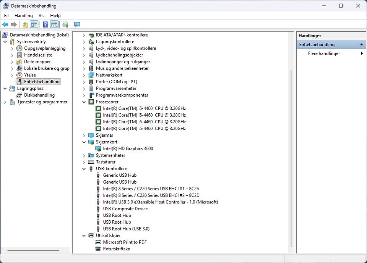Viewport: 367px width, 263px height.
Task: Select Lokale brukere og grupper item
Action: [47, 68]
